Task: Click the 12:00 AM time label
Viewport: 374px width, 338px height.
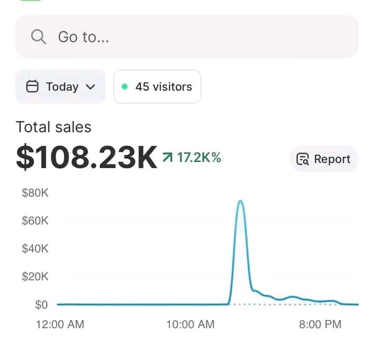Action: [x=60, y=325]
